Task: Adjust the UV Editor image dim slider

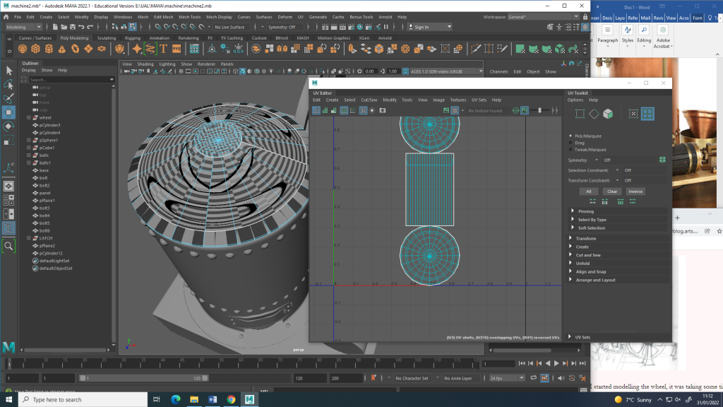Action: tap(539, 111)
